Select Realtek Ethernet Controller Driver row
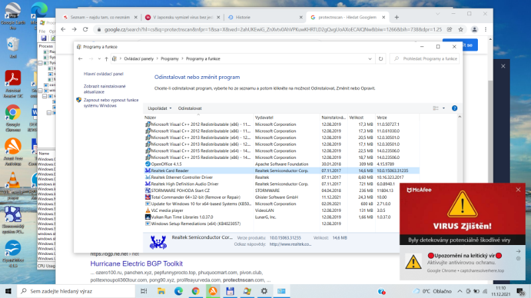 coord(281,177)
